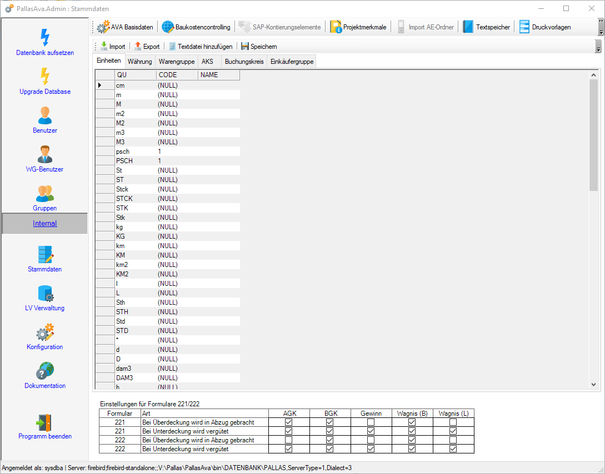This screenshot has height=474, width=605.
Task: Open the Stammdaten sidebar icon
Action: click(45, 255)
